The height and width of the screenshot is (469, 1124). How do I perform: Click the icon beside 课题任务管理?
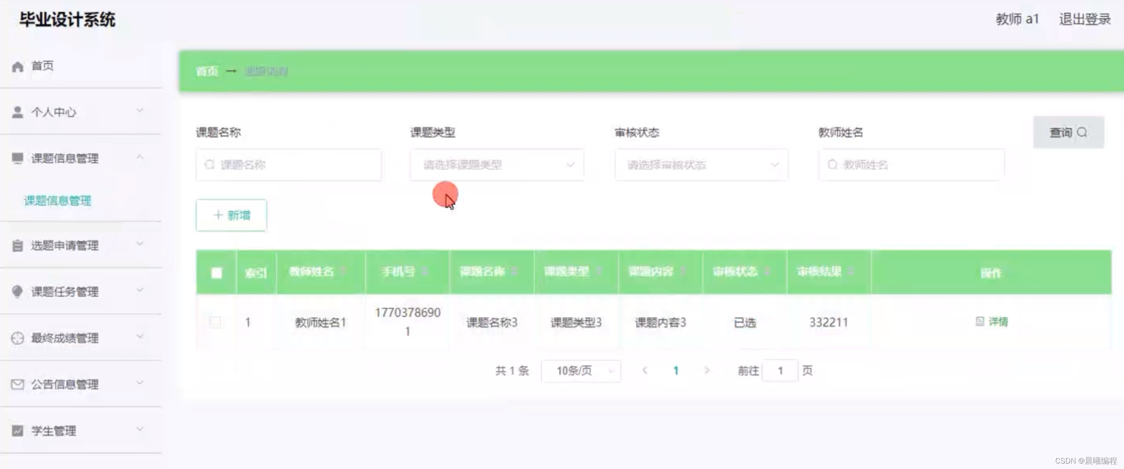[17, 292]
